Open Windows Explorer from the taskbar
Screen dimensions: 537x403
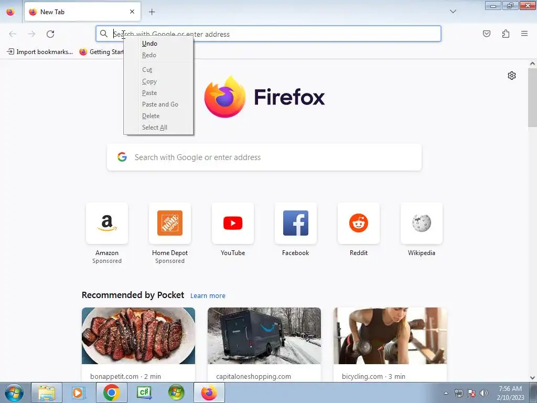[x=47, y=393]
